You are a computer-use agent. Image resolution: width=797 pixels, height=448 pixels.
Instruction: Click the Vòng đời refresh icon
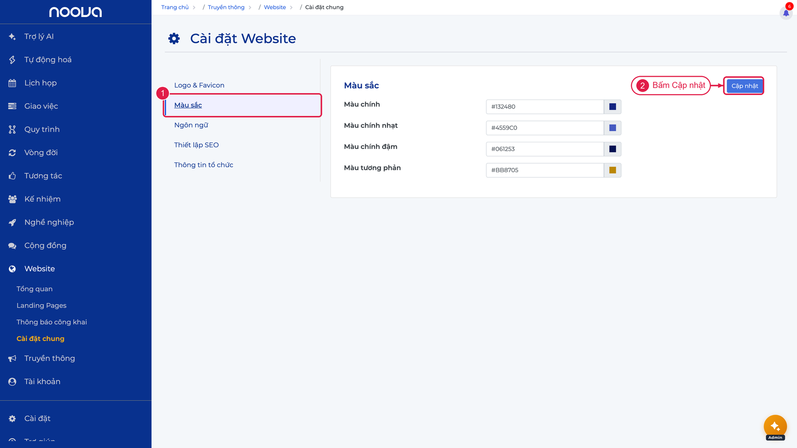coord(12,153)
